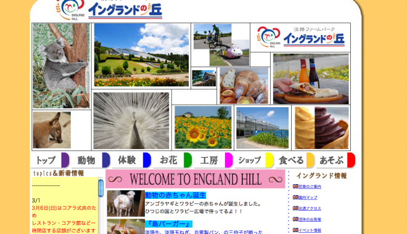Open the 食べる navigation tab
Image resolution: width=407 pixels, height=234 pixels.
tap(295, 160)
